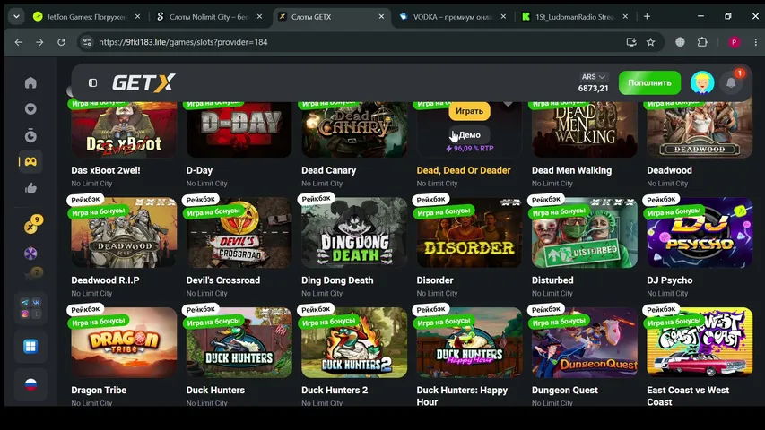The width and height of the screenshot is (765, 430).
Task: Open the Dead Canary game thumbnail
Action: 354,130
